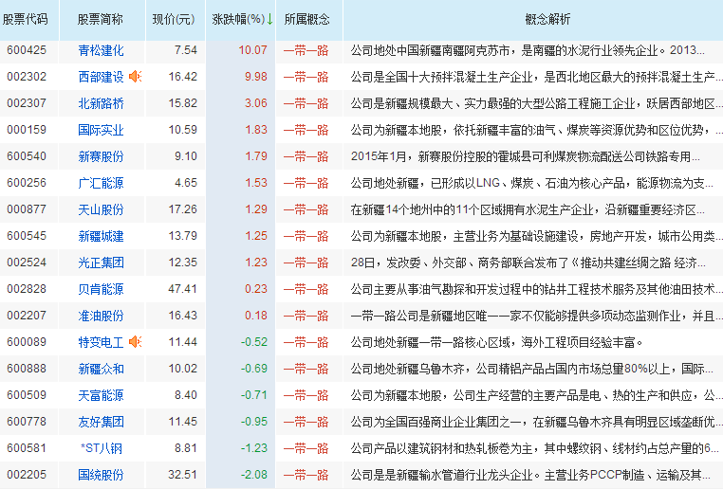This screenshot has width=723, height=489.
Task: Open stock link 新疆城建
Action: click(101, 236)
